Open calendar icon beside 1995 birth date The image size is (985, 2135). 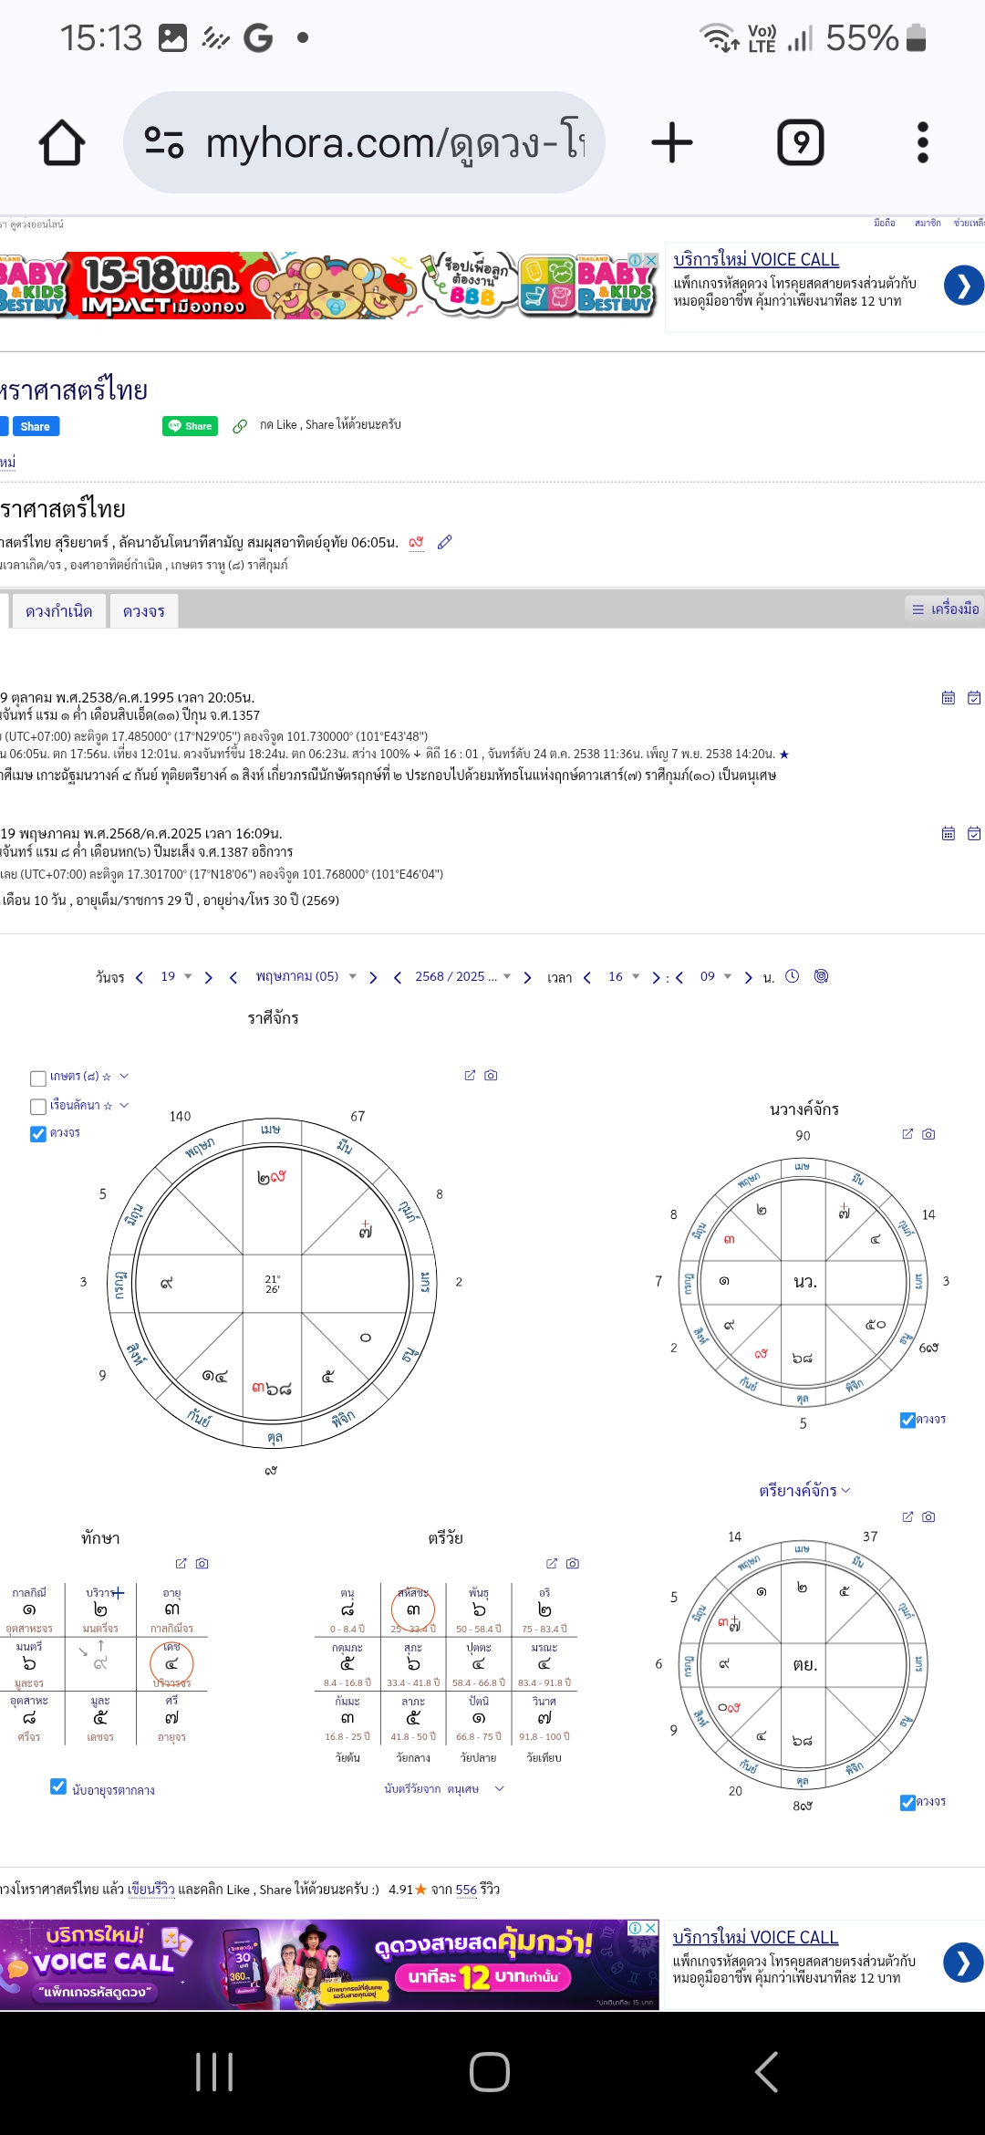point(949,698)
